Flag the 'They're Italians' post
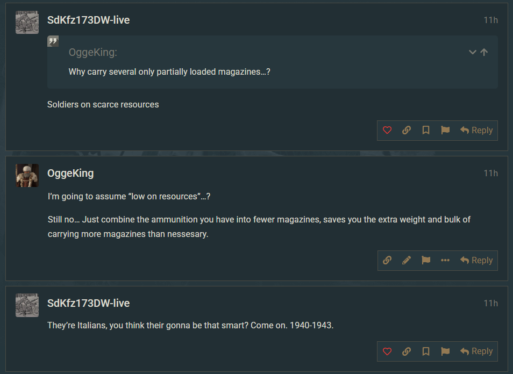513x374 pixels. click(x=445, y=351)
